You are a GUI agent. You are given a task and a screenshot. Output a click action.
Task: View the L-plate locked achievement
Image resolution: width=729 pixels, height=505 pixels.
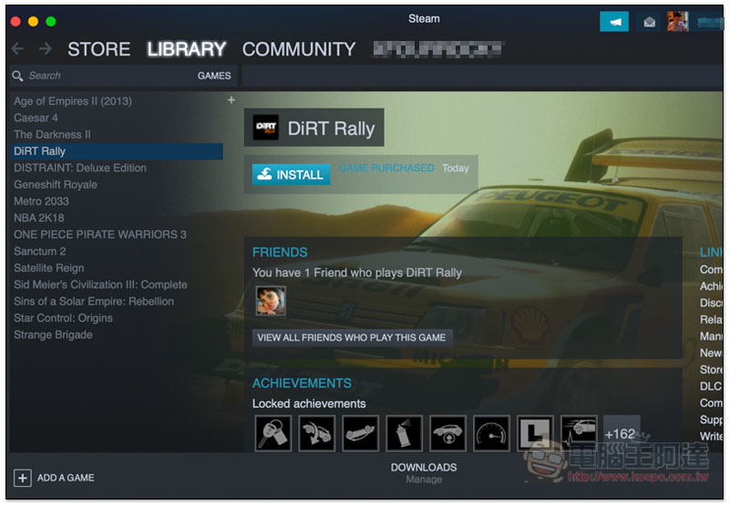(x=535, y=433)
